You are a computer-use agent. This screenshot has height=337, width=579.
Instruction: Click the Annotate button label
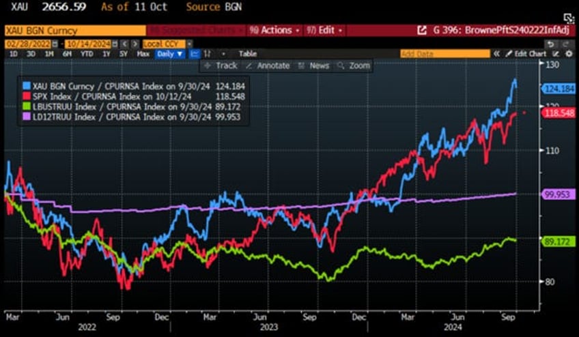tap(274, 65)
